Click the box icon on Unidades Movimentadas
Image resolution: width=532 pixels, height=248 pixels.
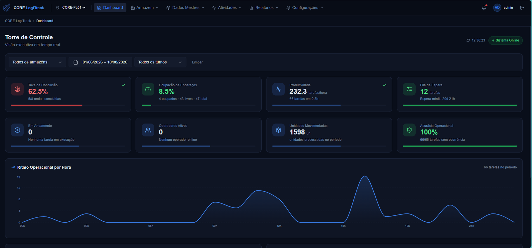pos(279,130)
